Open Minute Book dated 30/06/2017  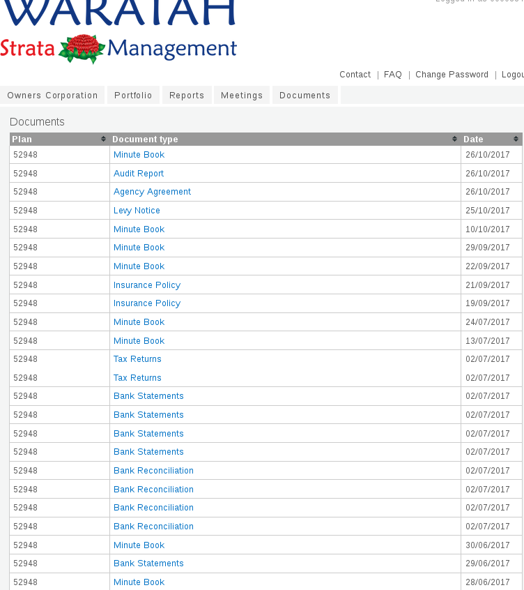point(139,545)
